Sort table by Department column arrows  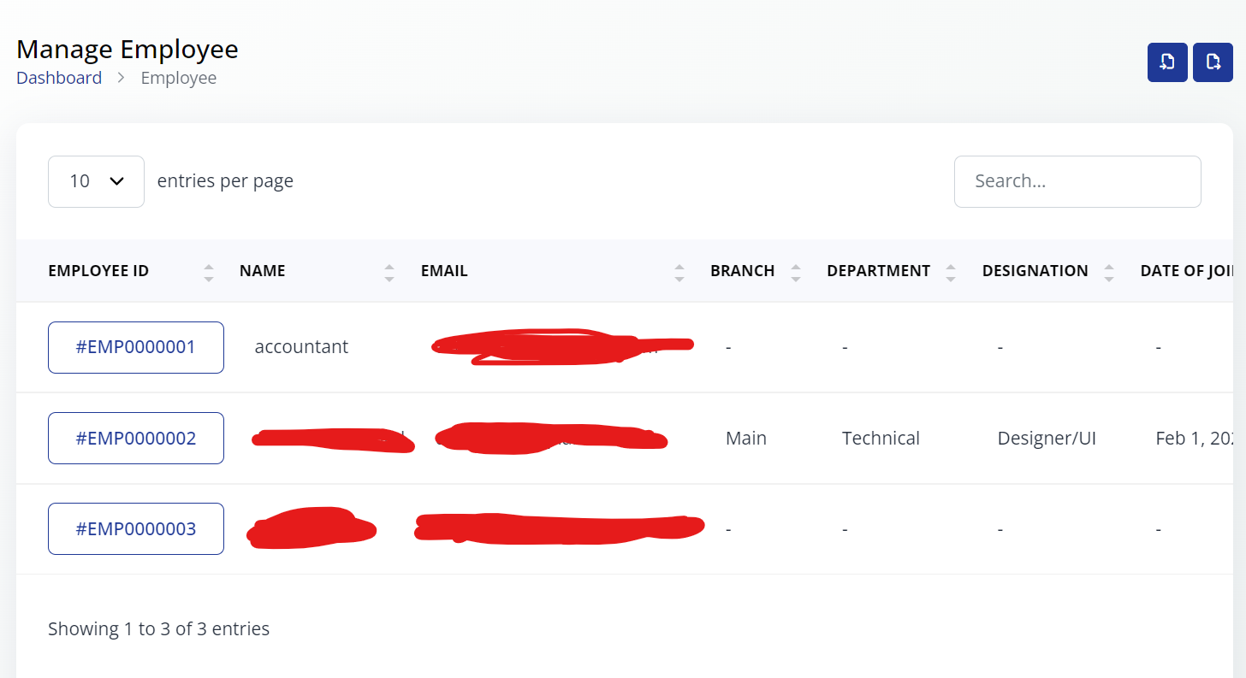pos(951,272)
